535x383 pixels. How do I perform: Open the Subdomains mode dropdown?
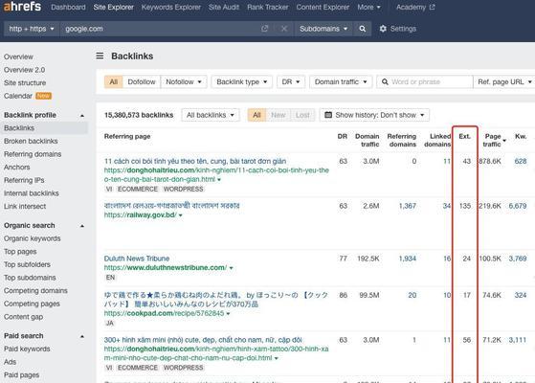[323, 29]
